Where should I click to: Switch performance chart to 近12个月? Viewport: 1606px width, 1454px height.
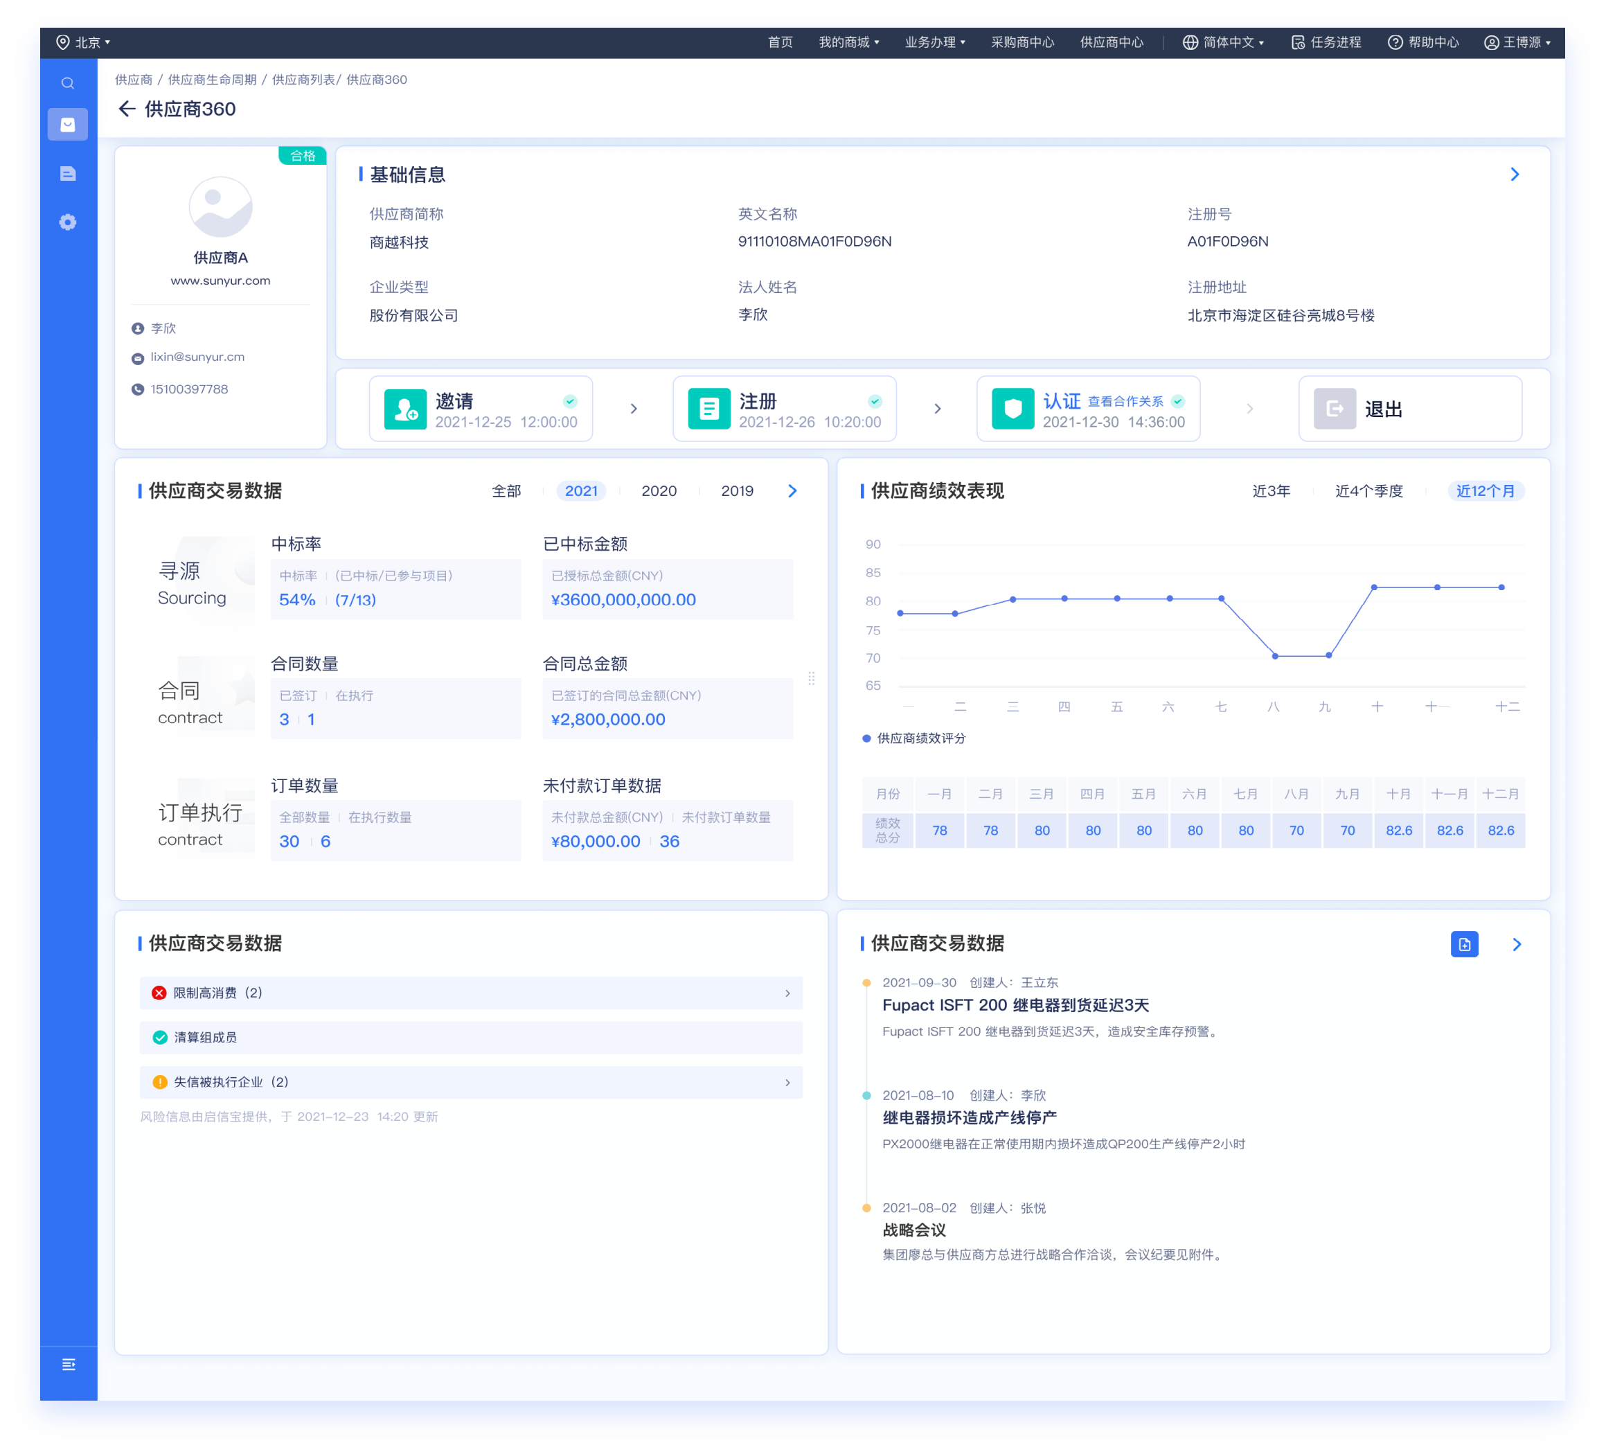(x=1485, y=490)
